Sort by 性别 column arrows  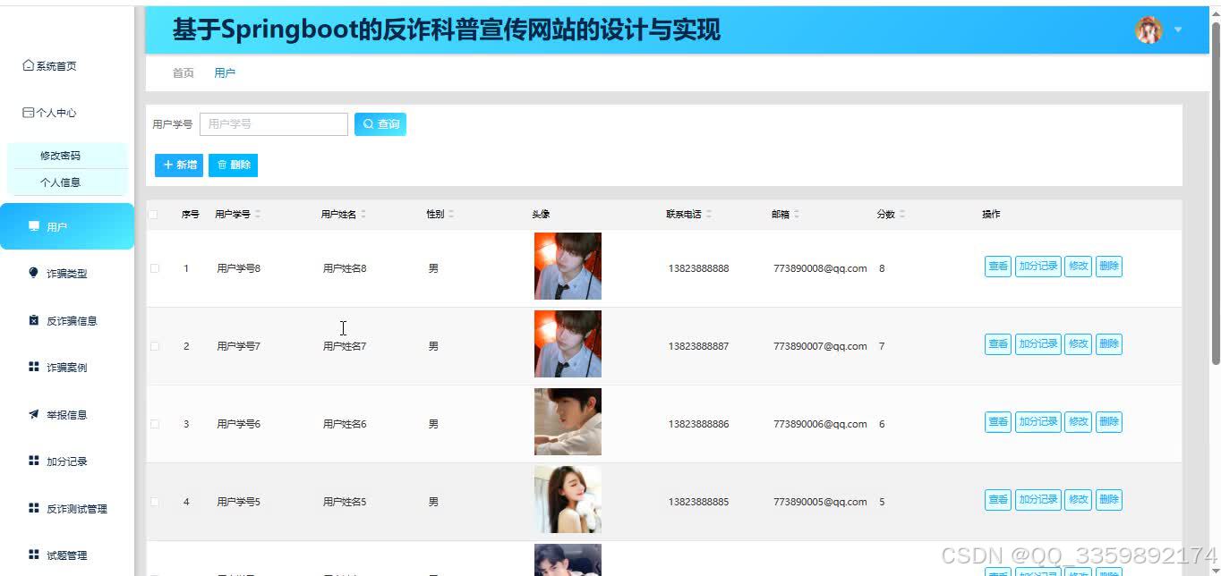point(451,215)
